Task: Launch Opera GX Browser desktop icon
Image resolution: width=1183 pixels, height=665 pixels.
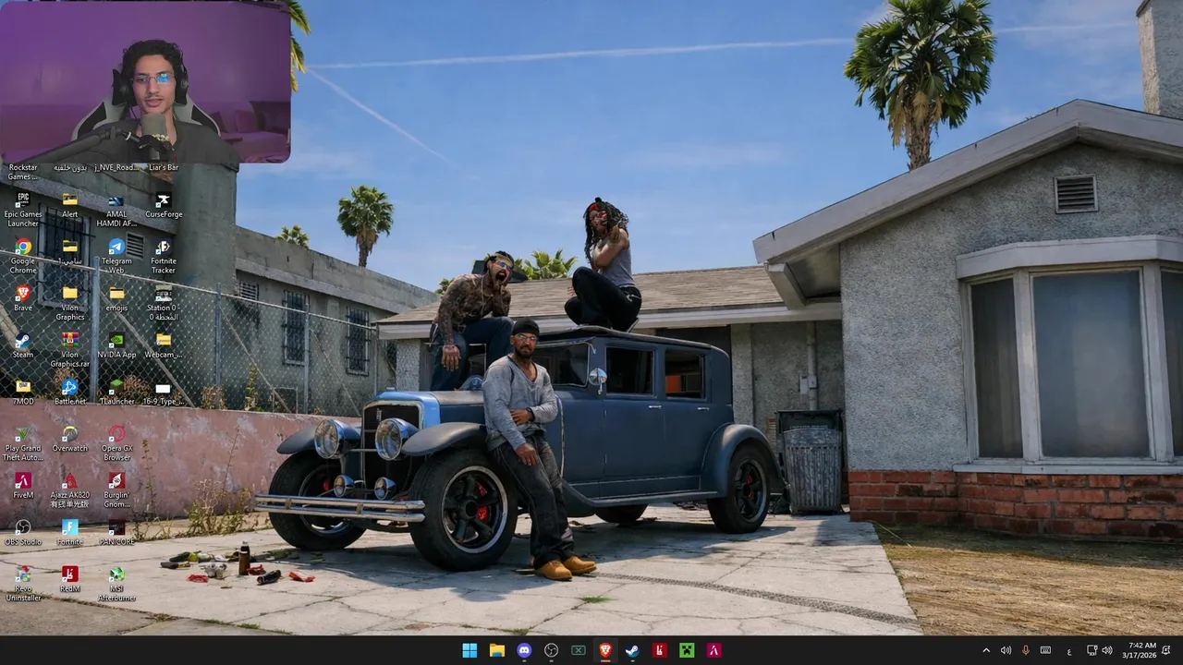Action: coord(116,443)
